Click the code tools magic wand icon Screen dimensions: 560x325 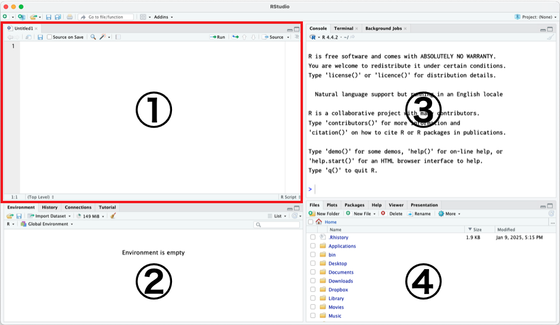click(103, 37)
